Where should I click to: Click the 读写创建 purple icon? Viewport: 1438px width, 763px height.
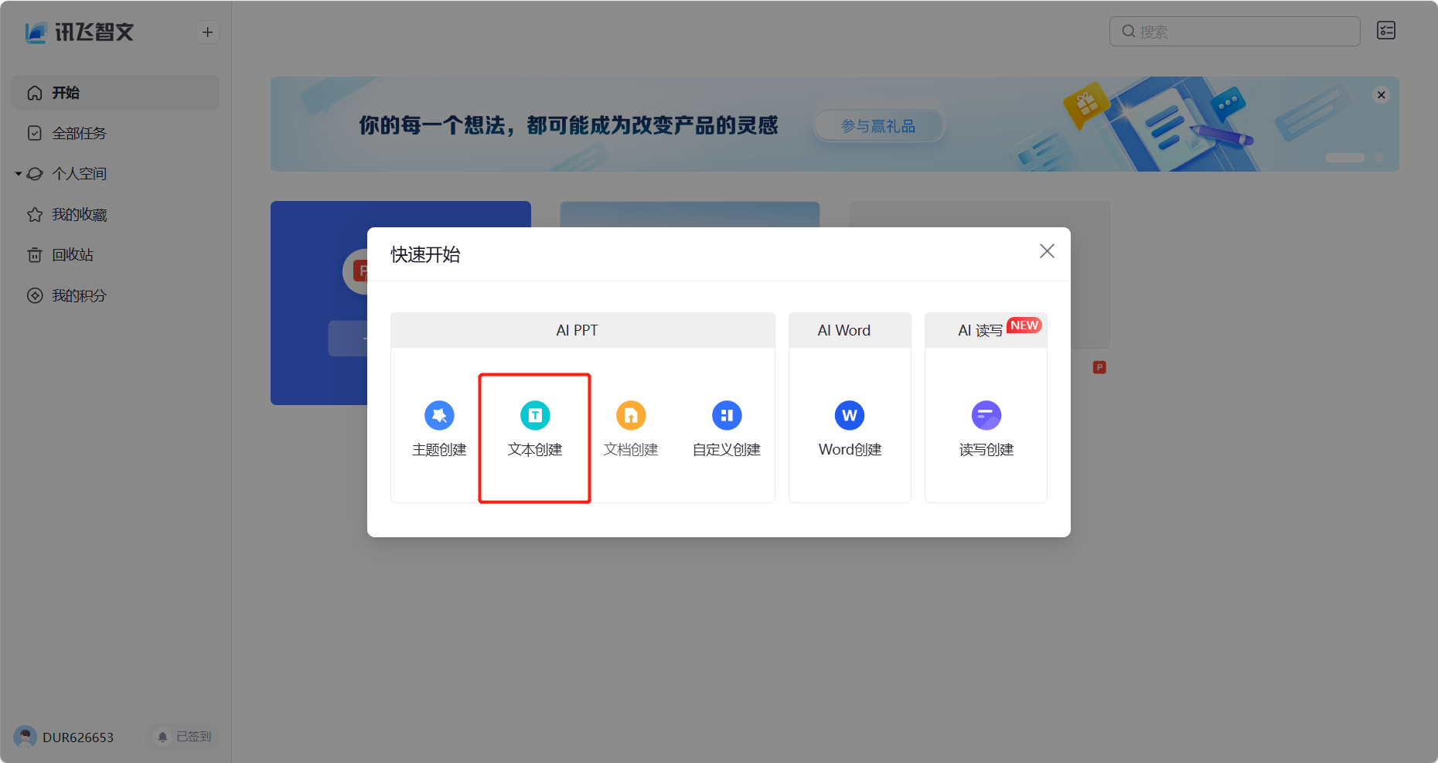click(986, 415)
